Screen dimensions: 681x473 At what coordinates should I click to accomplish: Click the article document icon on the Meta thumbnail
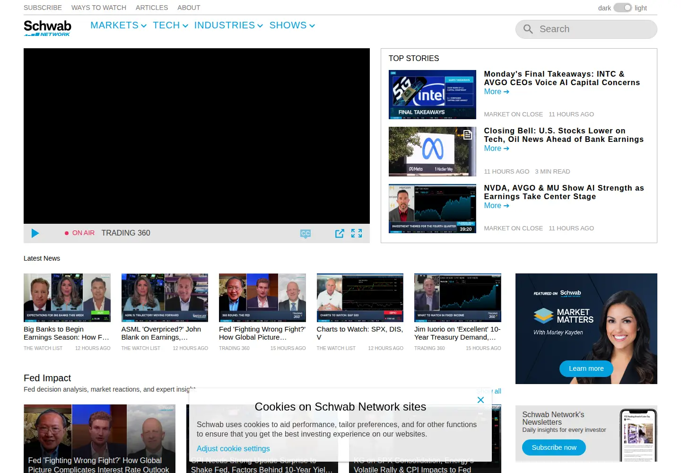coord(467,135)
